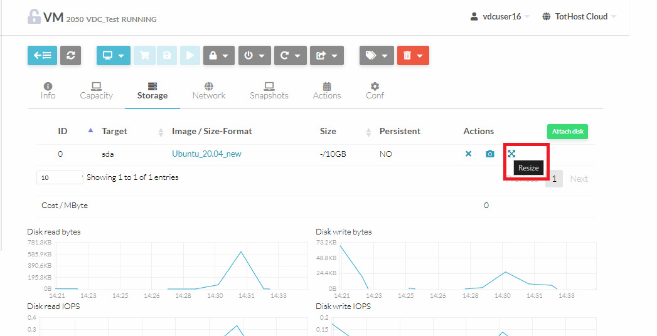Click the sda target cell

tap(108, 154)
